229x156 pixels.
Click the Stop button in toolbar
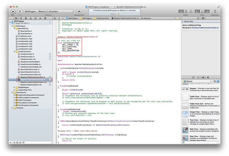[x=20, y=11]
